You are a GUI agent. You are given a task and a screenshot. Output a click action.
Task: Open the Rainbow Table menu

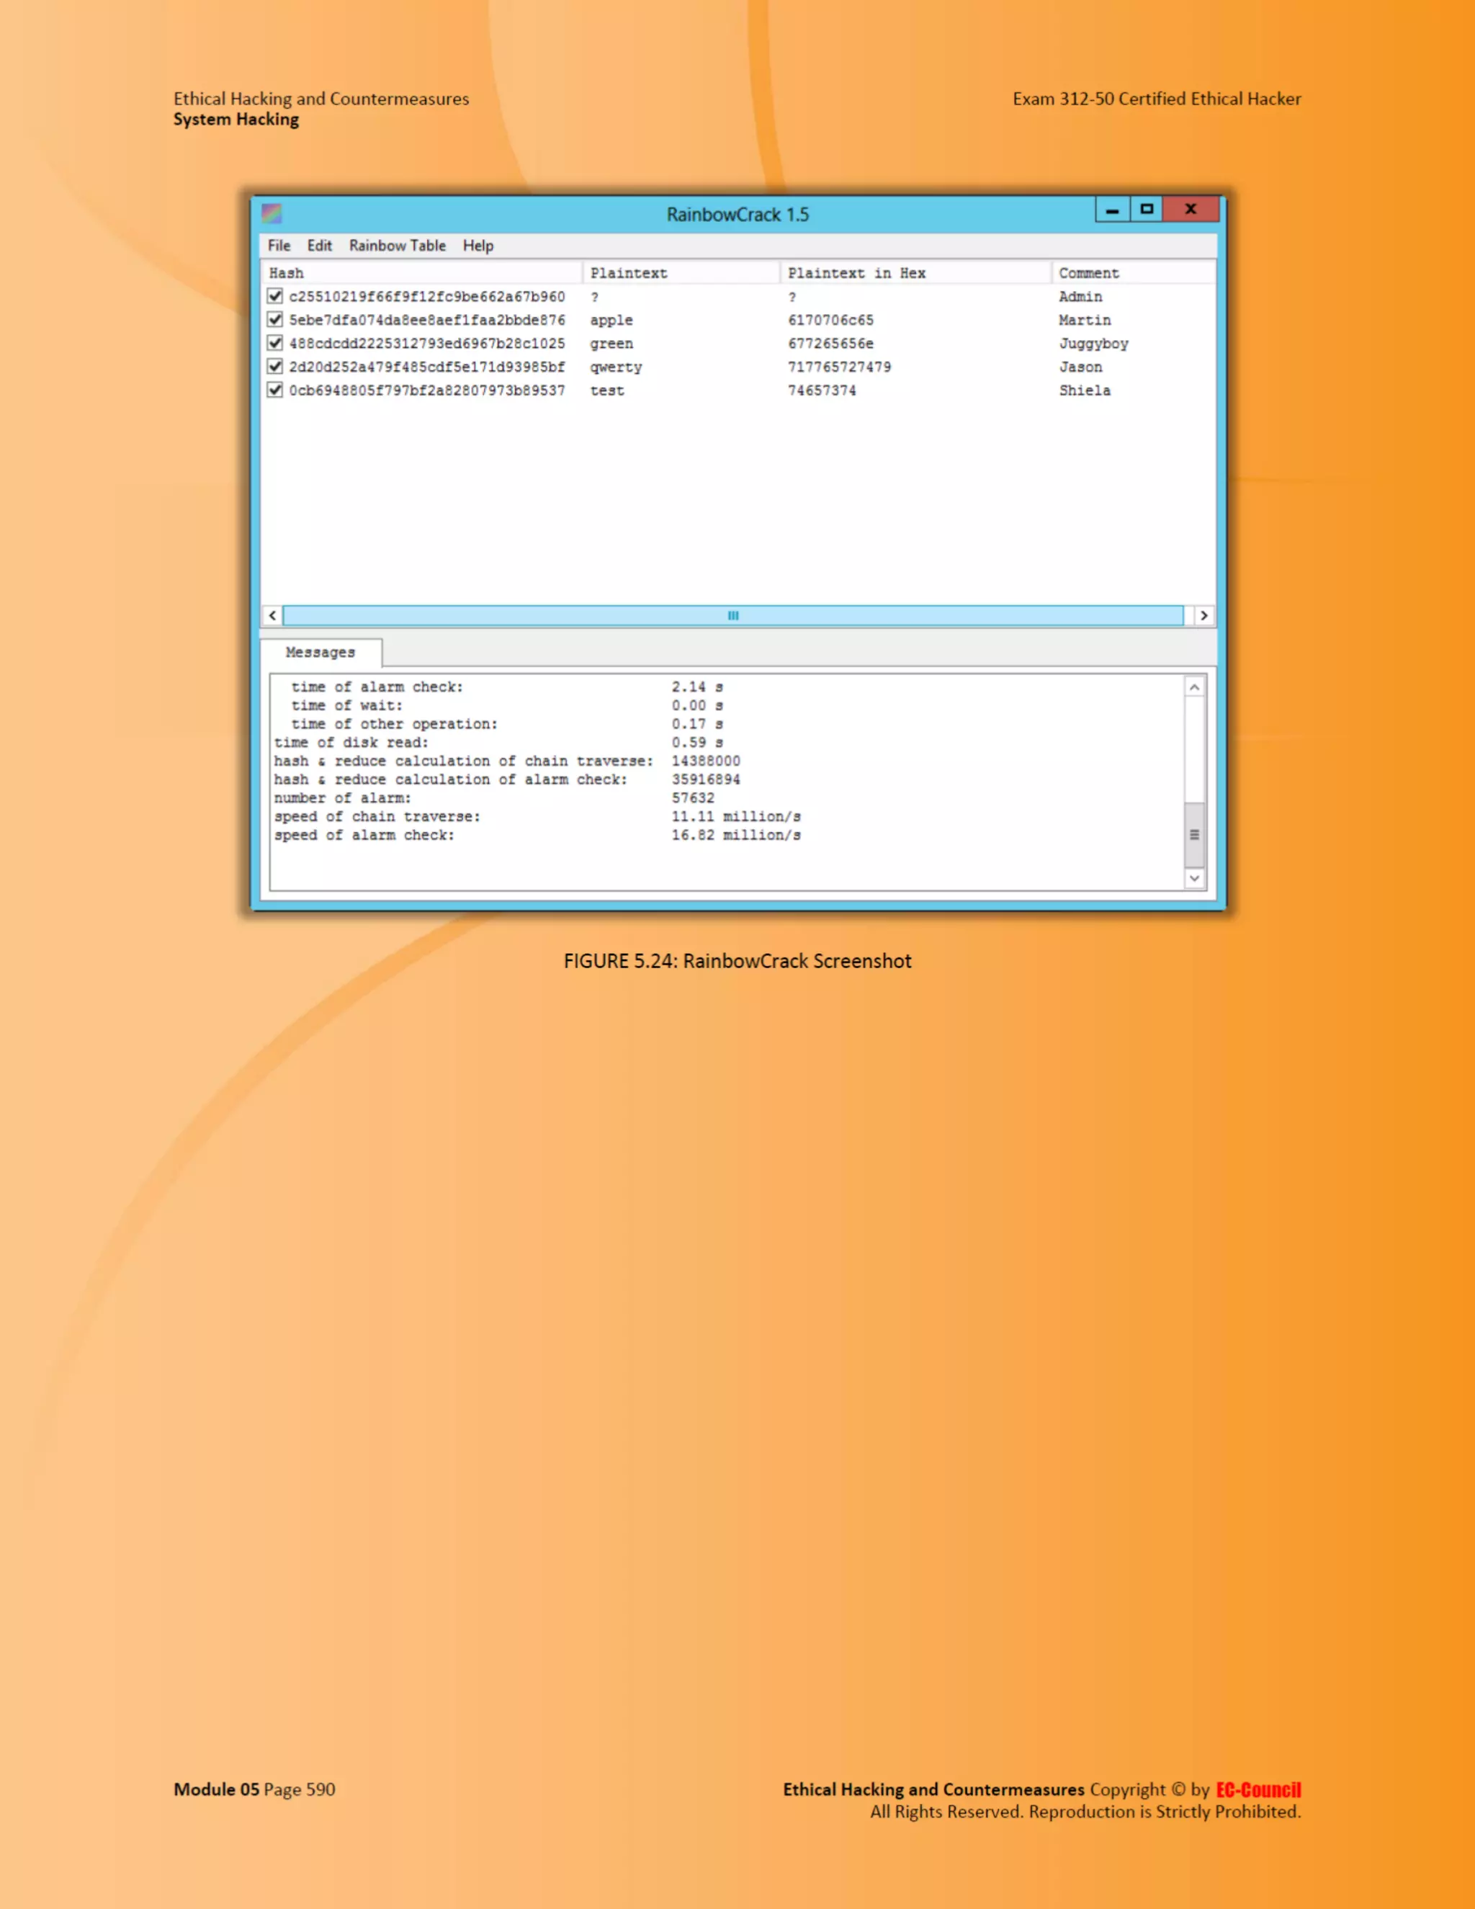coord(397,246)
